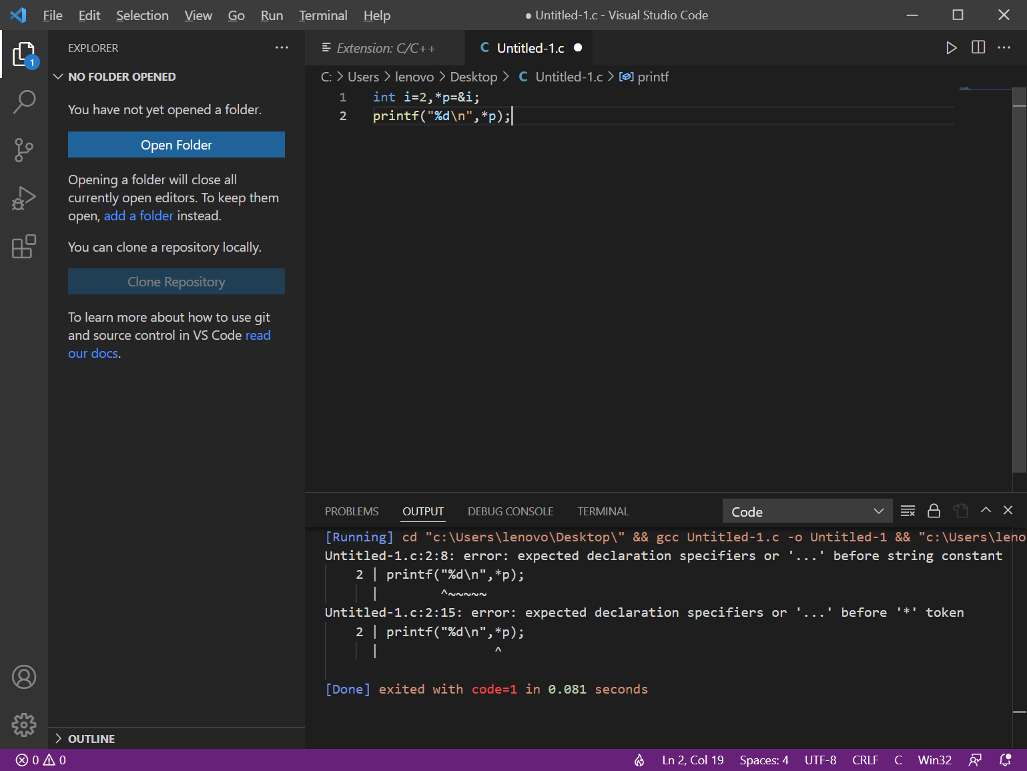The height and width of the screenshot is (771, 1027).
Task: Change encoding via UTF-8 status item
Action: [820, 760]
